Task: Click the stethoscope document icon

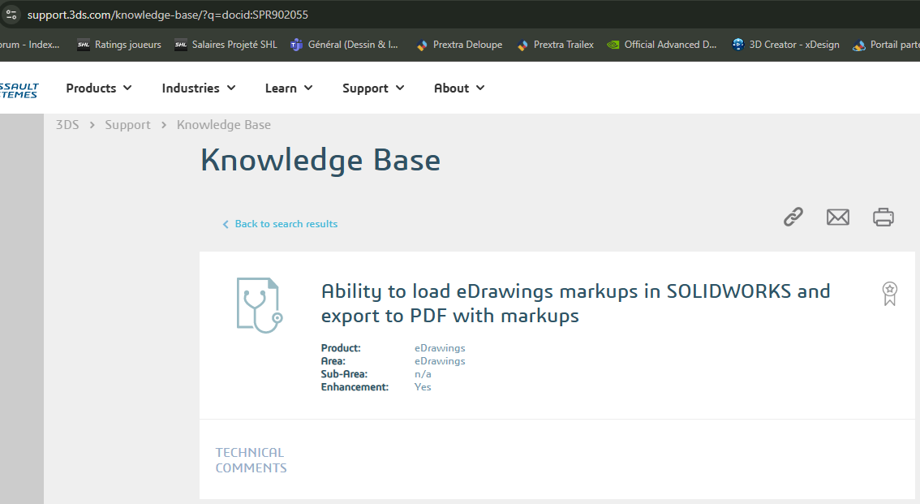Action: point(260,306)
